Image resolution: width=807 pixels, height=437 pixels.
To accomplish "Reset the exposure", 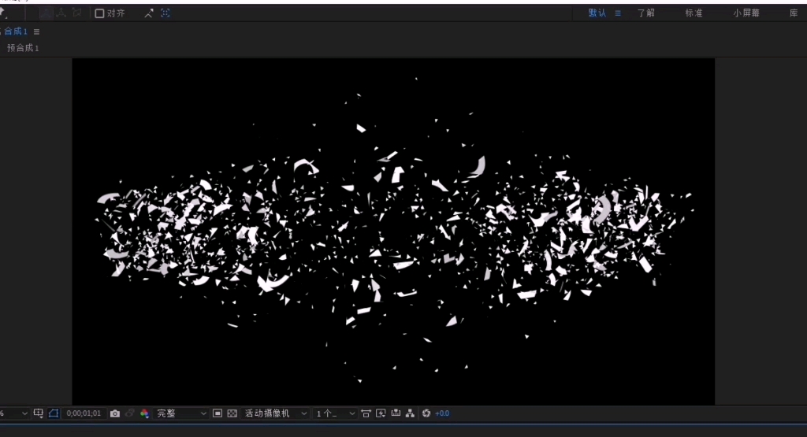I will 426,413.
